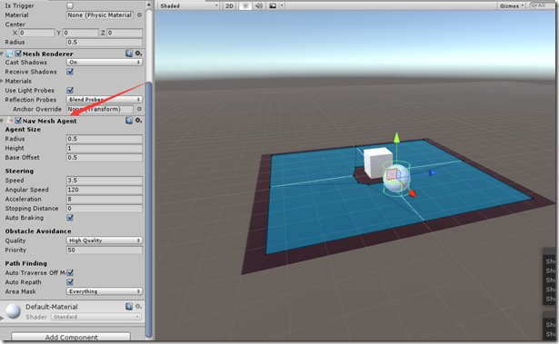Open obstacle avoidance Quality dropdown

click(x=105, y=241)
